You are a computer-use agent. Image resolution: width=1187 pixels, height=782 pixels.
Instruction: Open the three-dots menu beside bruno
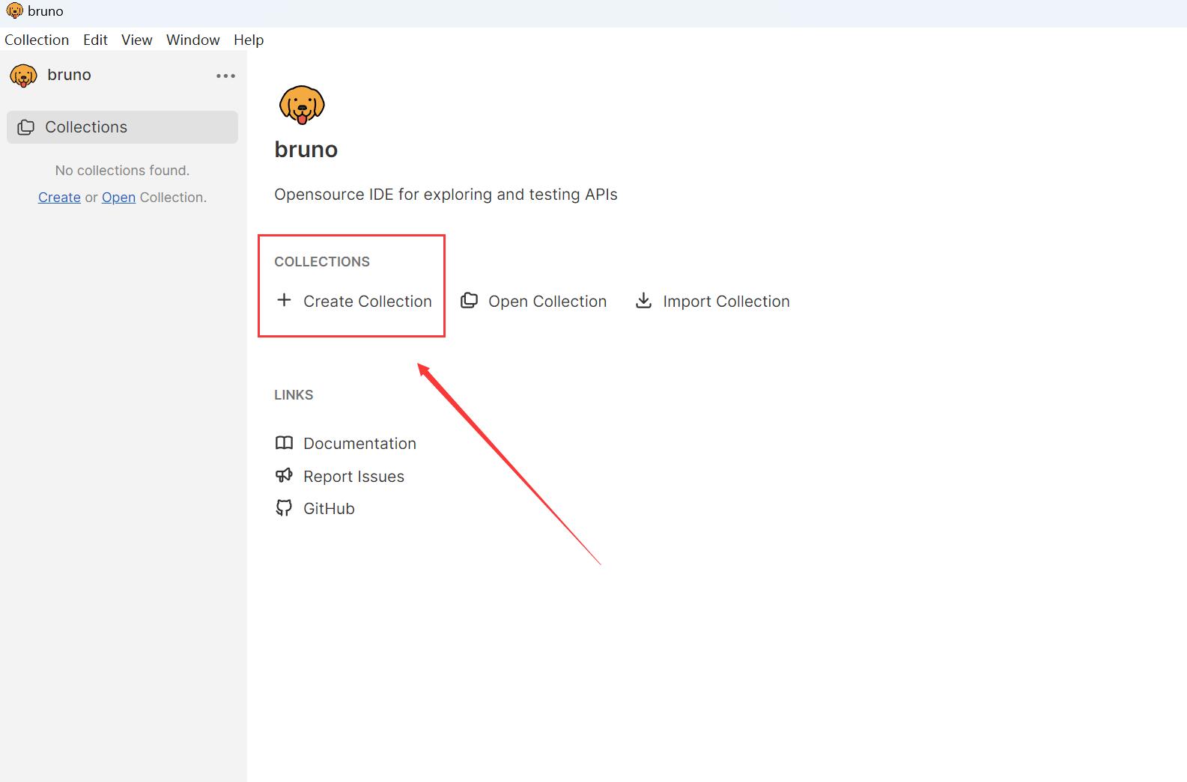point(225,76)
